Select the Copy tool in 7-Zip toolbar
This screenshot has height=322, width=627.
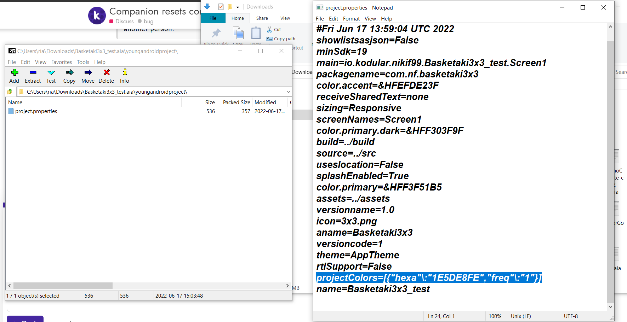tap(69, 76)
